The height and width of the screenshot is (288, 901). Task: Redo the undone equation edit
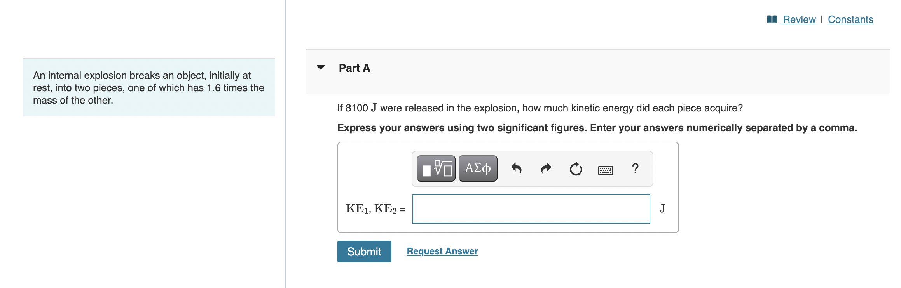(546, 168)
